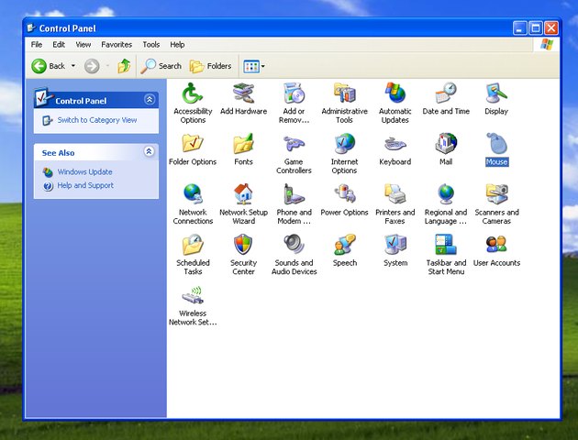The width and height of the screenshot is (578, 440).
Task: Open the Edit menu
Action: click(x=59, y=45)
